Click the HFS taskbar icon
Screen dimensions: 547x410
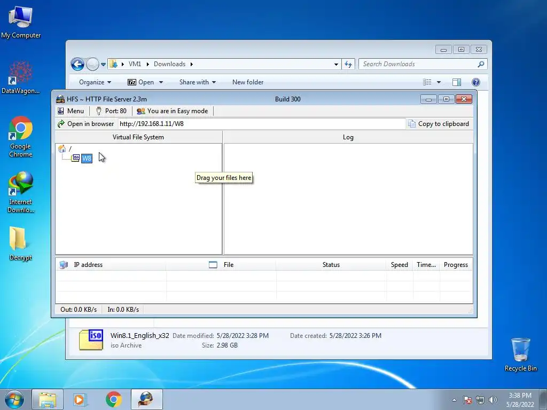click(x=146, y=399)
